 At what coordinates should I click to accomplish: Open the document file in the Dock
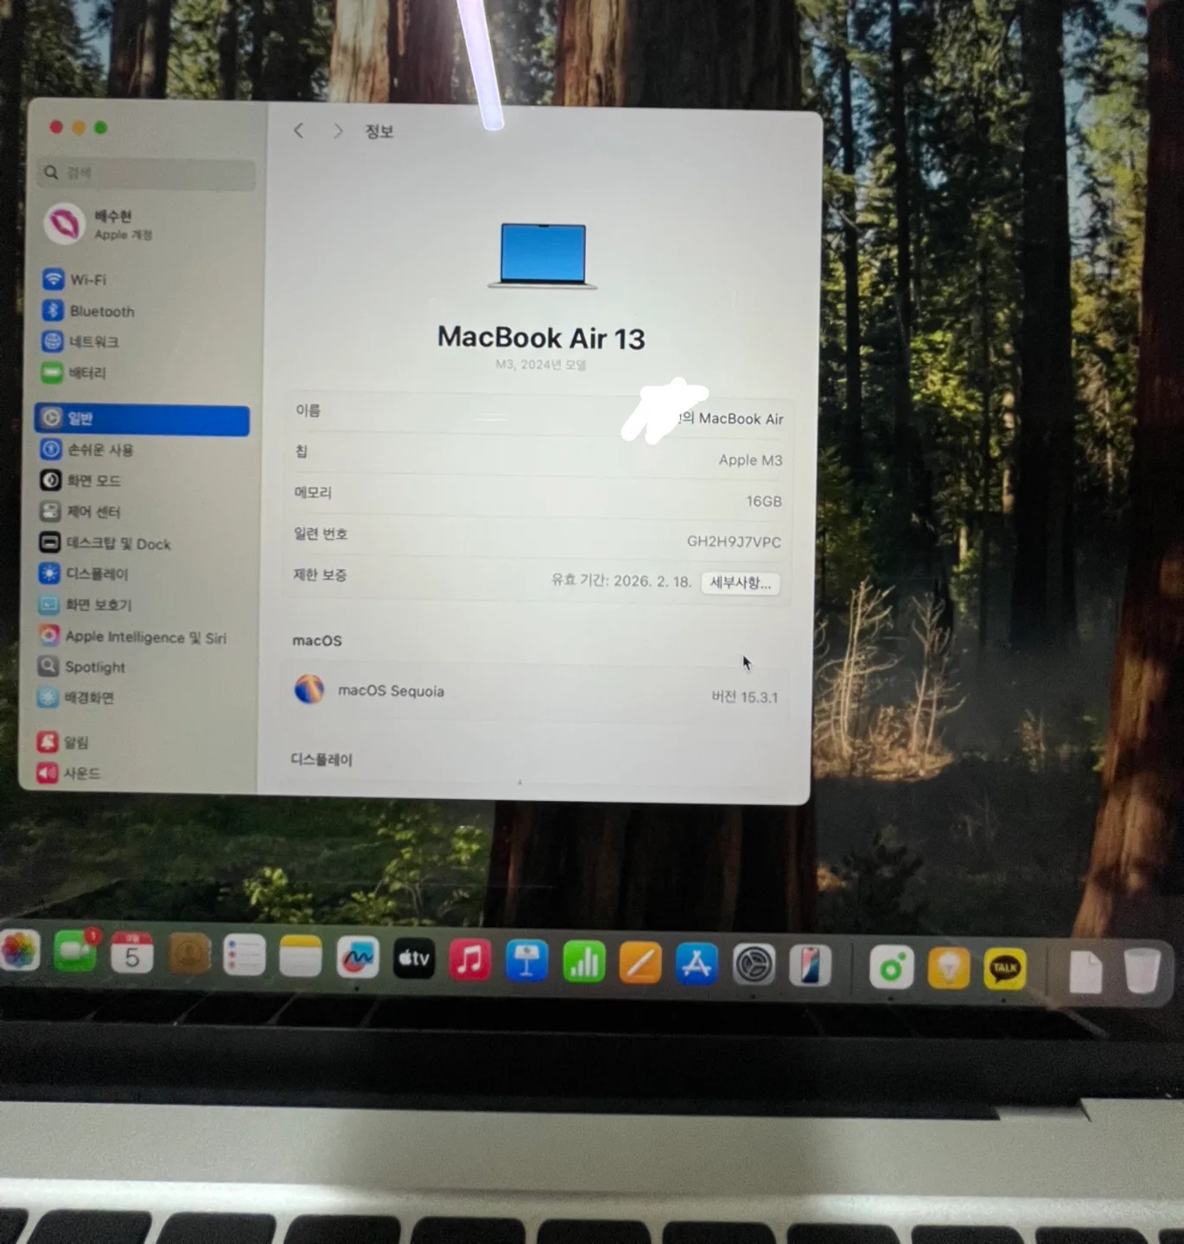tap(1085, 971)
